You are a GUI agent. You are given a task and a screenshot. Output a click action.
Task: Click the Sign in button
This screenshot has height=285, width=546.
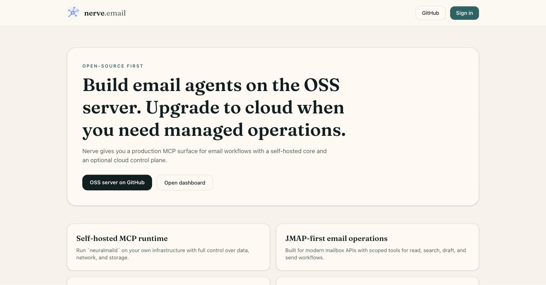click(x=464, y=13)
